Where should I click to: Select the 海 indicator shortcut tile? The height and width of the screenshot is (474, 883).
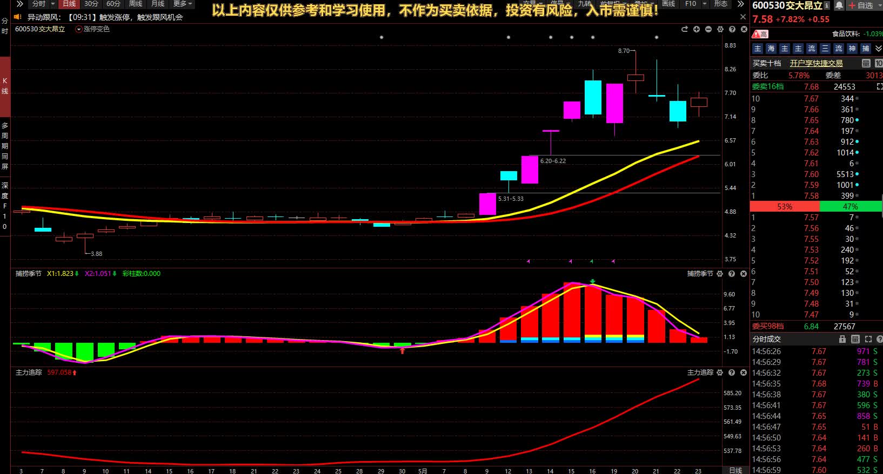click(x=771, y=49)
